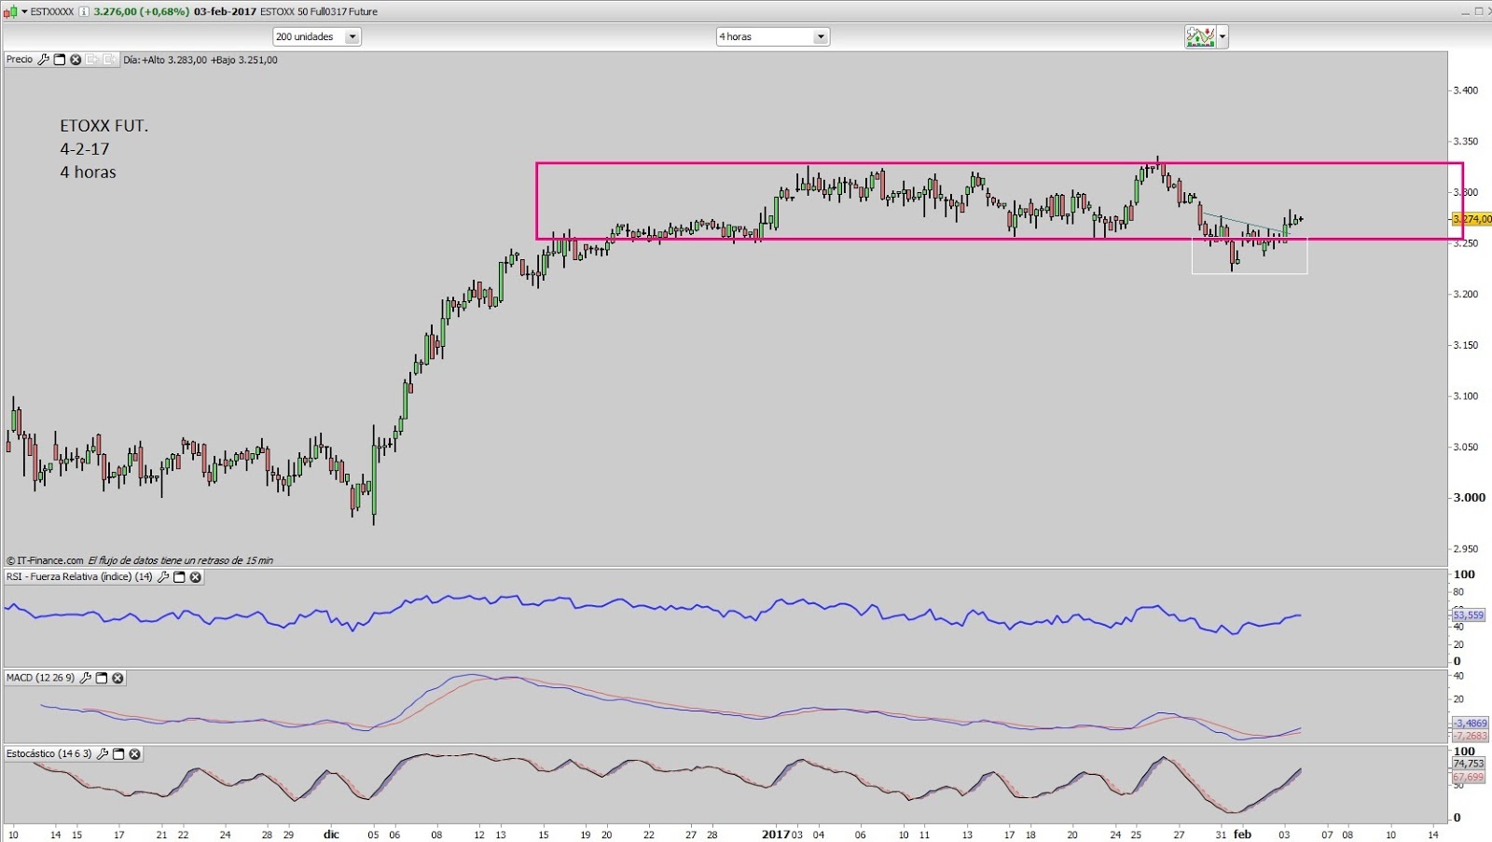The height and width of the screenshot is (842, 1492).
Task: Click the first greyed export arrow in Precio
Action: tap(92, 60)
